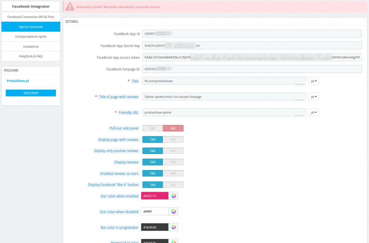Click the Friendly URL input prestashow-opinie
369x243 pixels.
coord(224,113)
